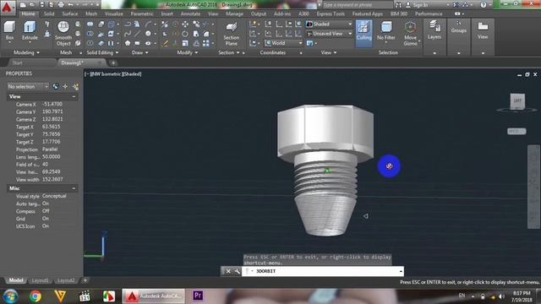Click the Quick Select icon in Properties palette

pos(75,86)
